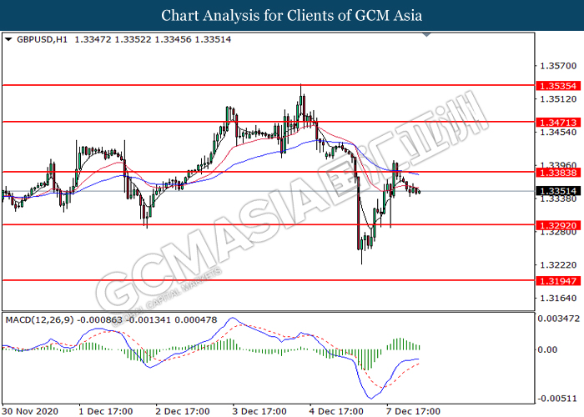This screenshot has width=584, height=417.
Task: Click the MACD -0.00511 scale value
Action: click(x=558, y=399)
